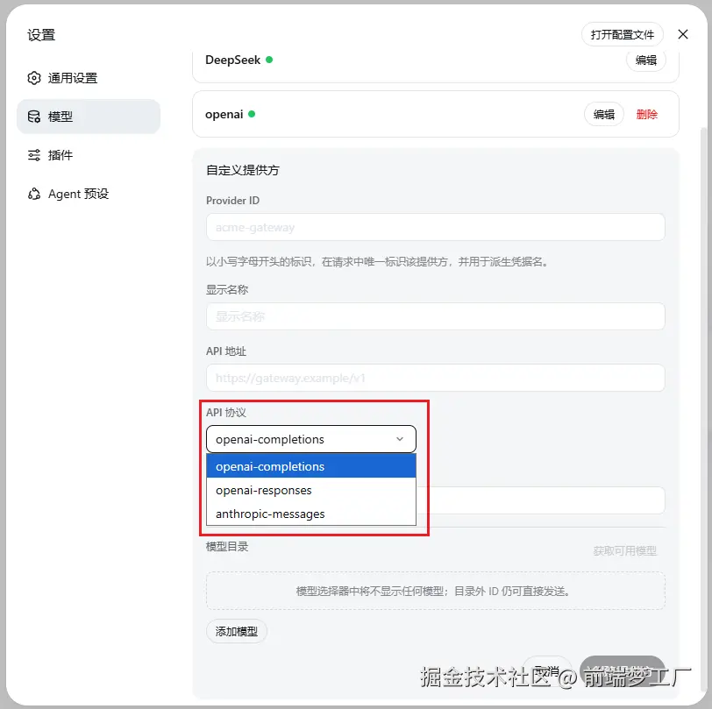Click 编辑 for the openai provider

(x=603, y=115)
